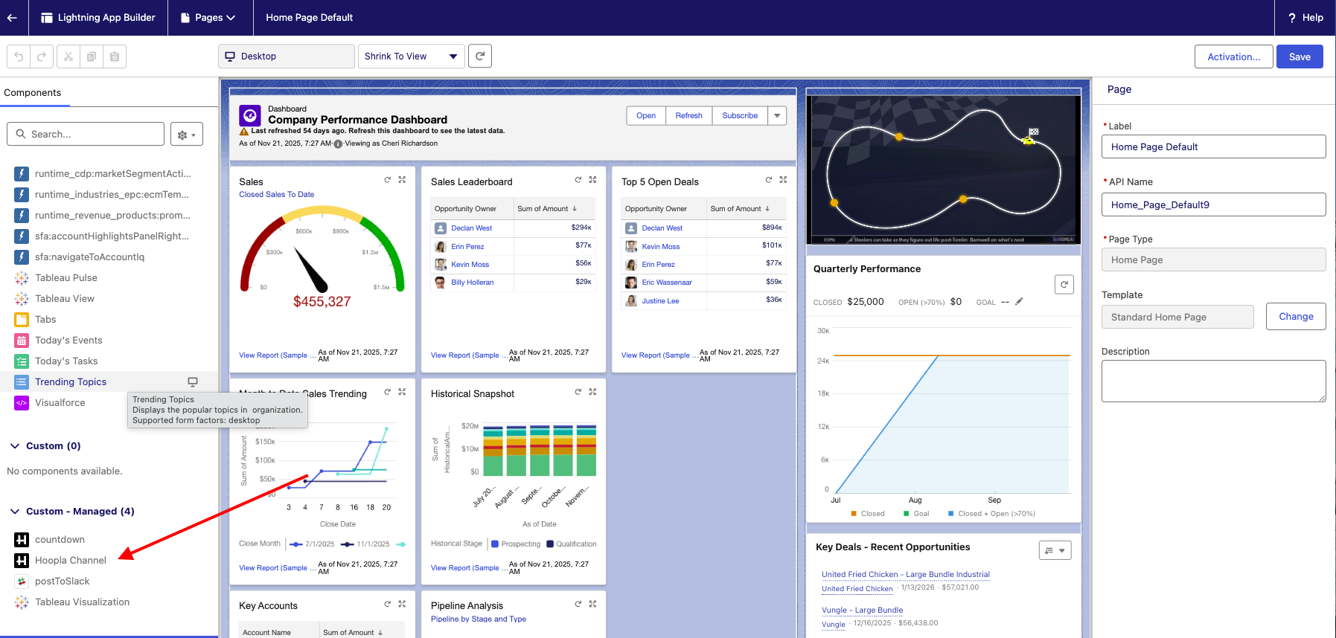This screenshot has width=1336, height=638.
Task: Click the Activation button
Action: (x=1234, y=57)
